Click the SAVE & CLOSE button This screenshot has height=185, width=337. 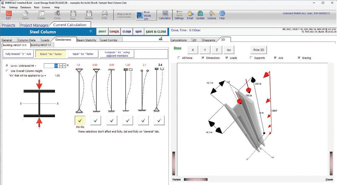tap(156, 32)
